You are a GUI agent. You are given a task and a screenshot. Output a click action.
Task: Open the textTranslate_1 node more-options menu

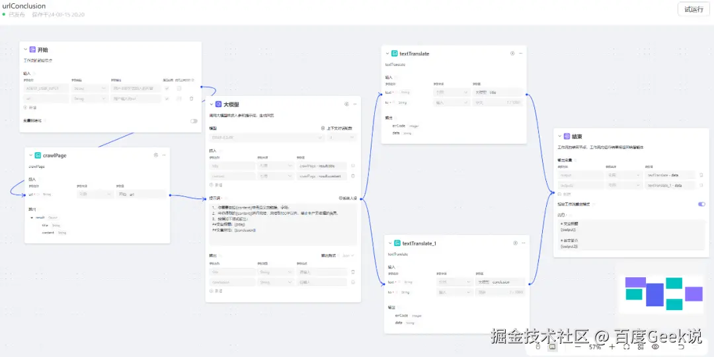[x=524, y=243]
